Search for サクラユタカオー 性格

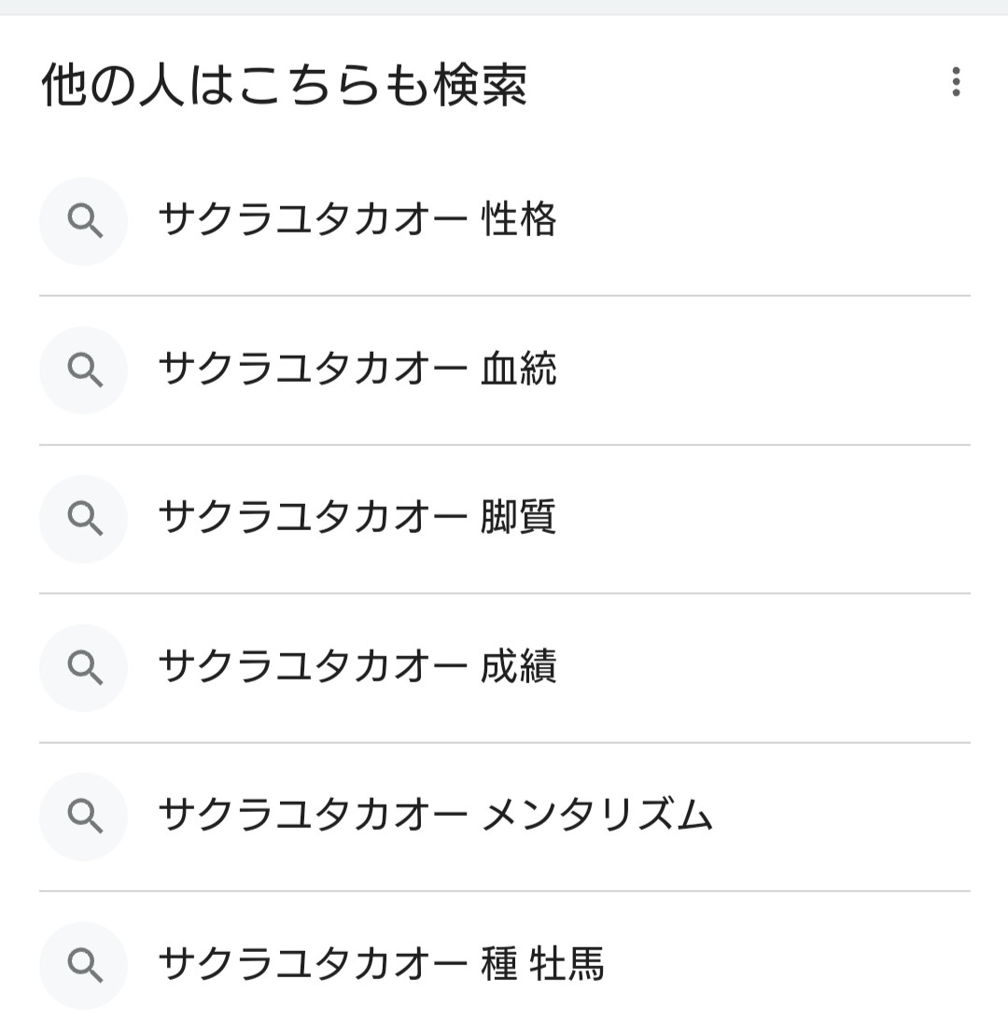505,221
